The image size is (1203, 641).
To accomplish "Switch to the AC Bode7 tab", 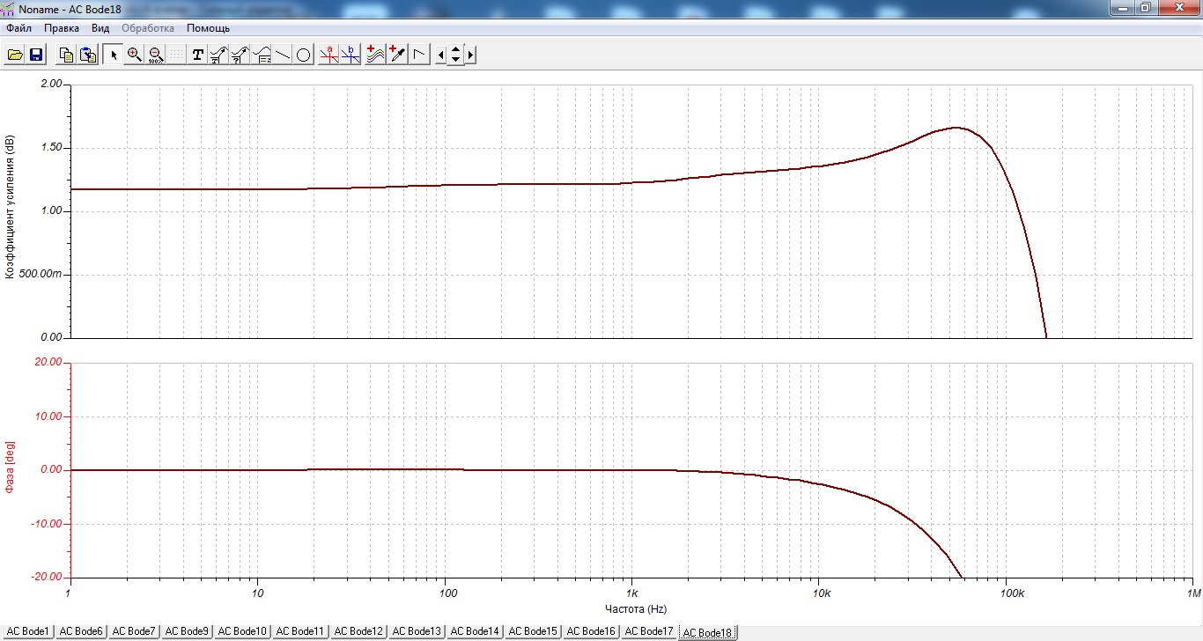I will 134,631.
